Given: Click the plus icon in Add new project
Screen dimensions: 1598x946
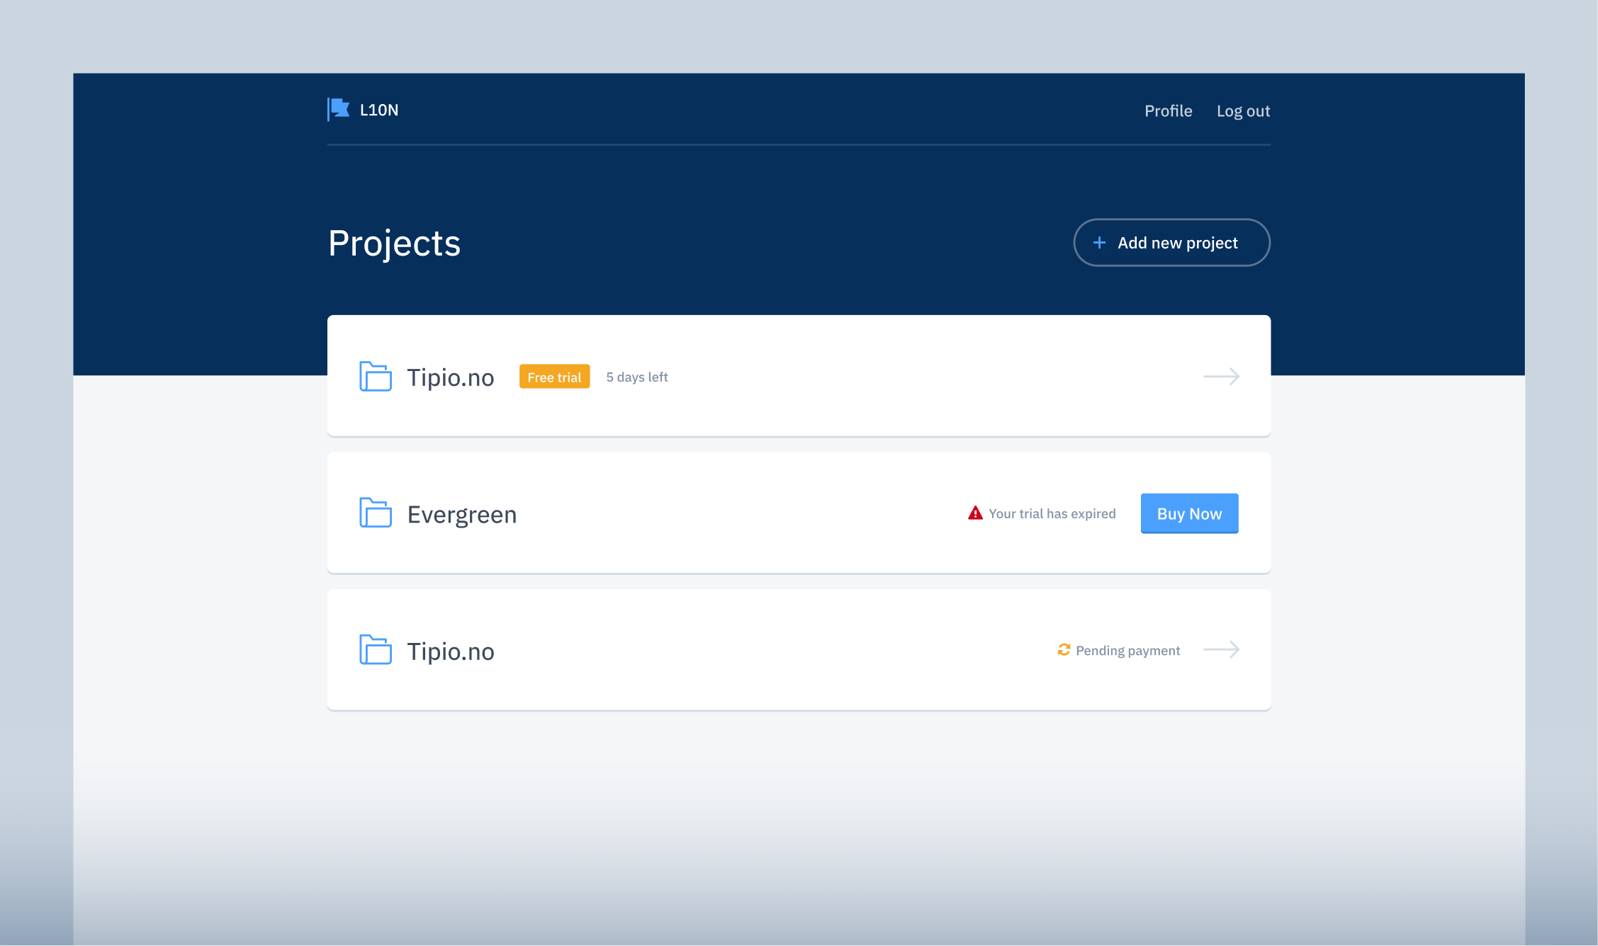Looking at the screenshot, I should pyautogui.click(x=1099, y=243).
